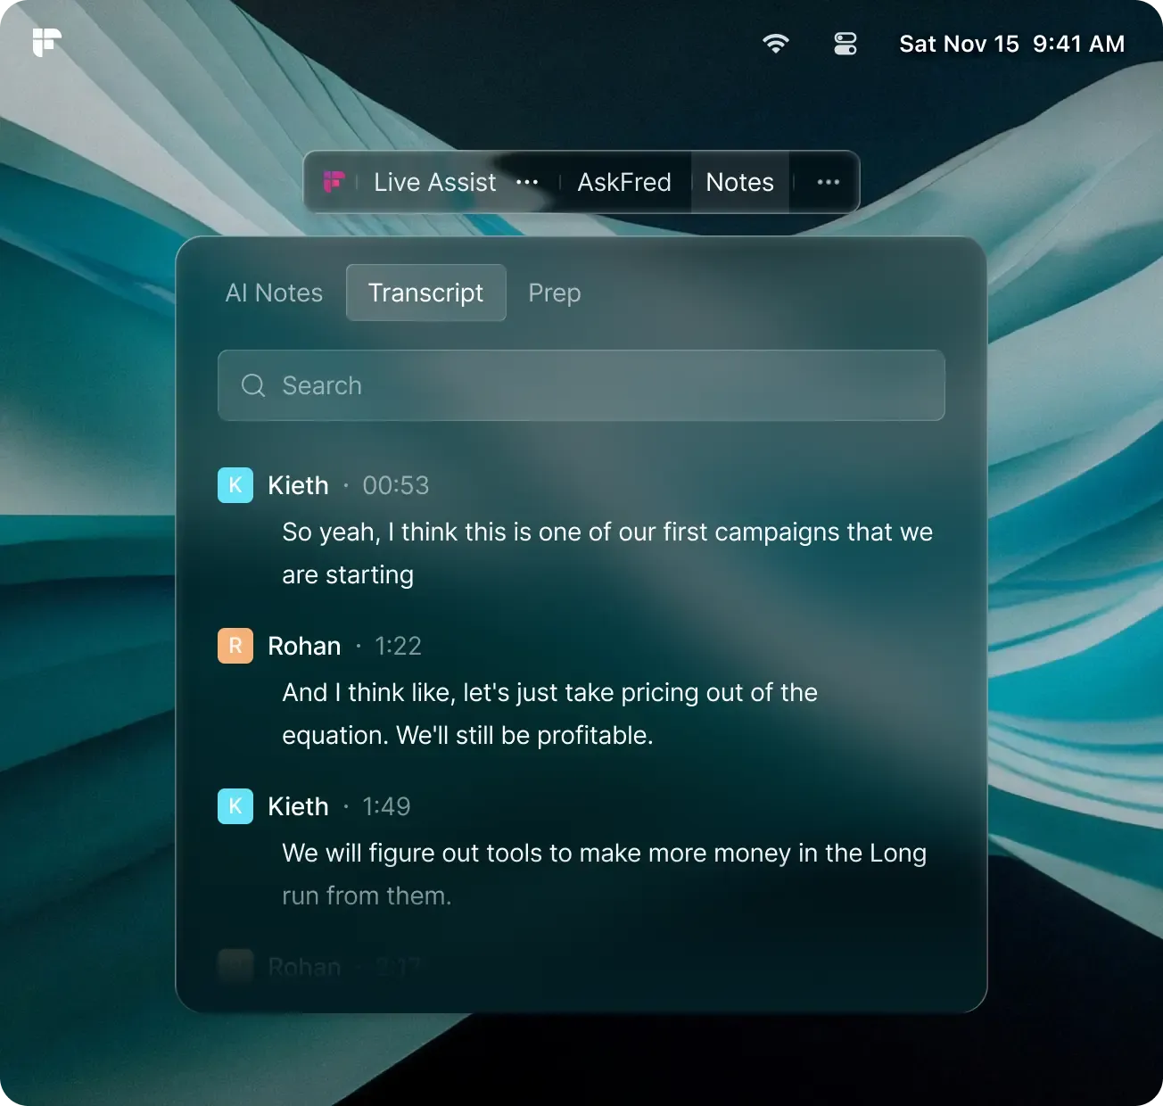Expand the more options ellipsis after Notes
The image size is (1163, 1106).
828,182
